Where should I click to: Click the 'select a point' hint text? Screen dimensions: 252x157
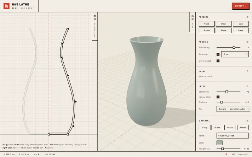click(x=205, y=76)
